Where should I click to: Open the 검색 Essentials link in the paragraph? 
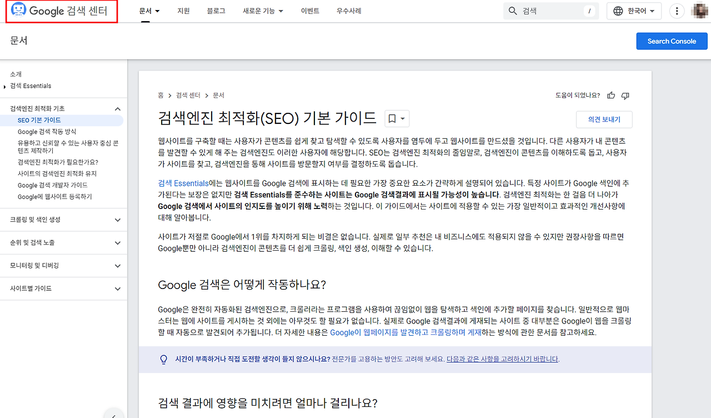pos(183,183)
